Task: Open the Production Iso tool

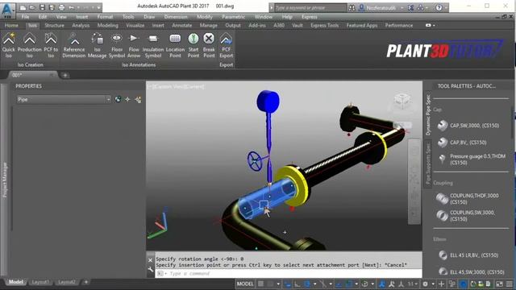Action: 30,45
